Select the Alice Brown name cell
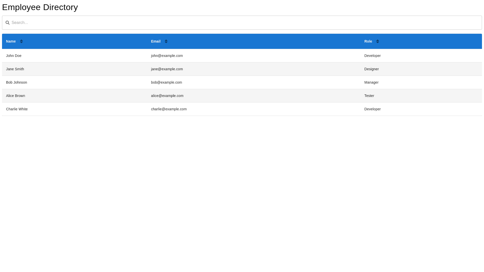 16,96
